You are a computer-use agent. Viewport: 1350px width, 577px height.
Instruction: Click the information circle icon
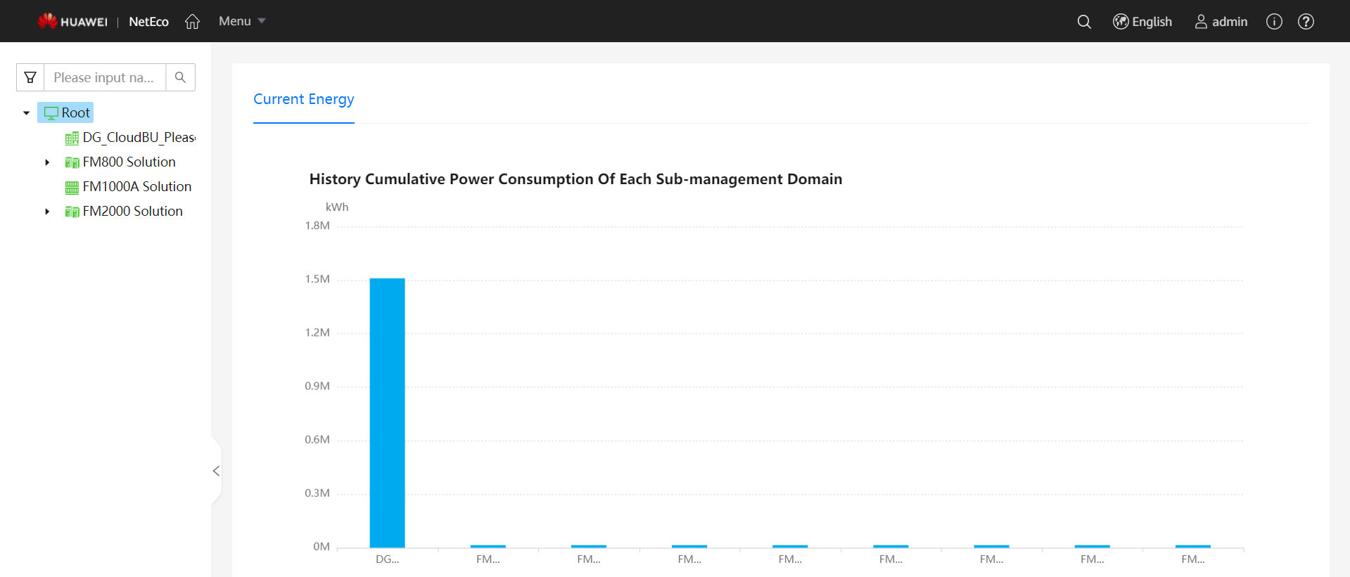click(1274, 22)
